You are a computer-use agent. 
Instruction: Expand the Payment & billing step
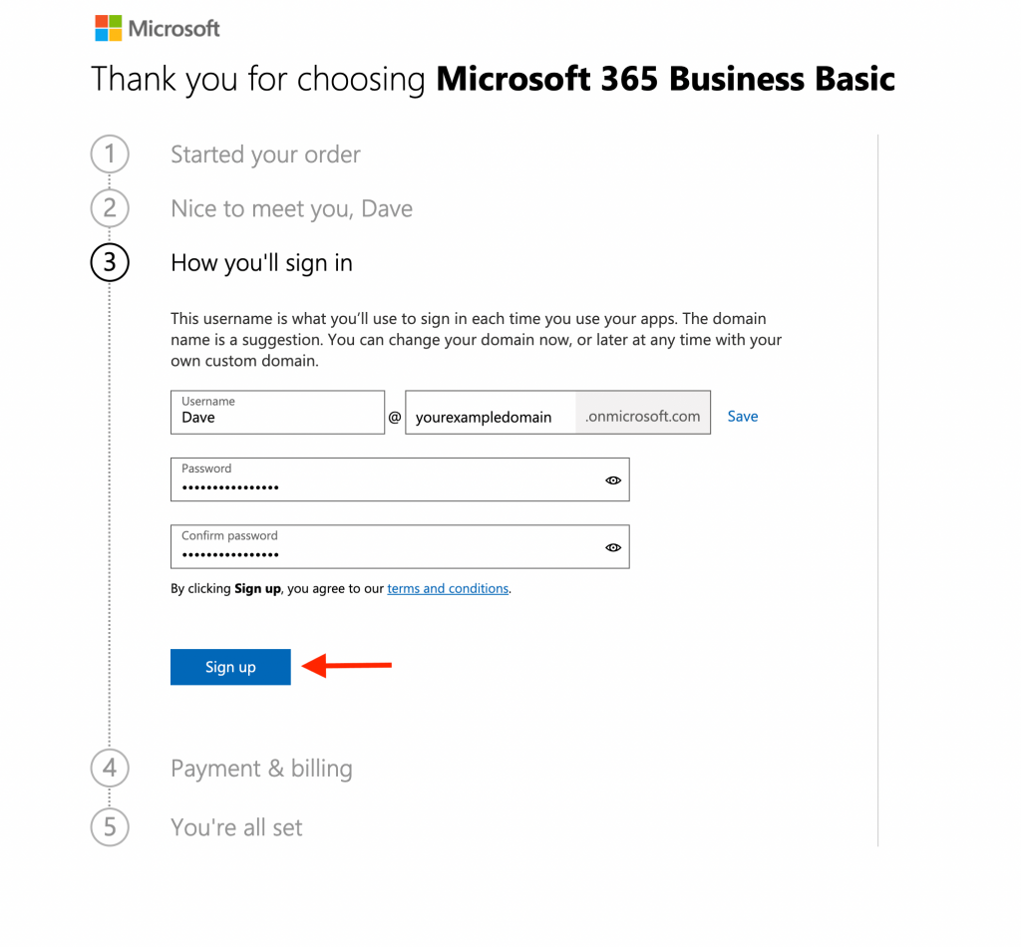pyautogui.click(x=261, y=769)
